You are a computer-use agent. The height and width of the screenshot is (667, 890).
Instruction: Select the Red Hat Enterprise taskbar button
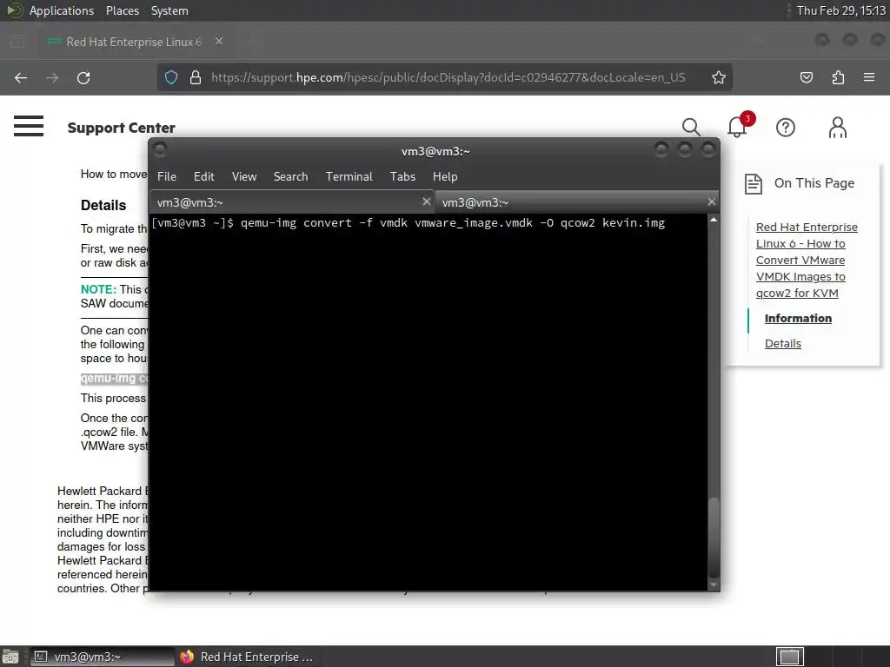coord(248,657)
